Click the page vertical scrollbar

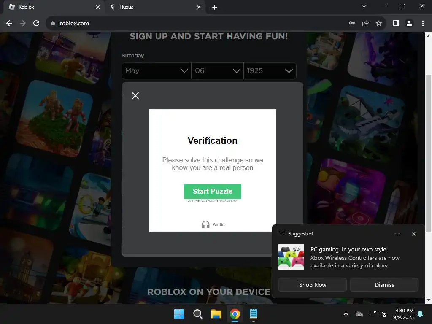429,153
